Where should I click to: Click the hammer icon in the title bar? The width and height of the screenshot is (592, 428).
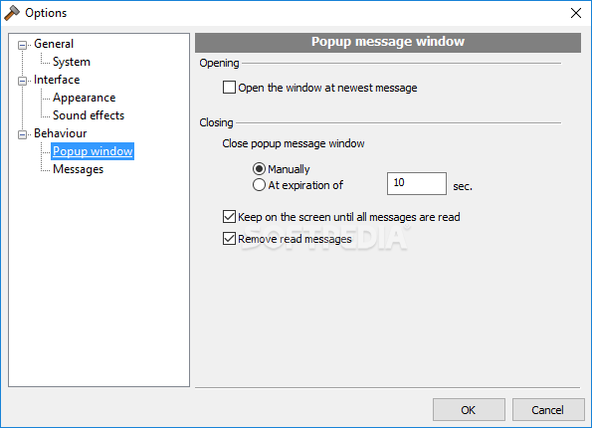tap(12, 13)
